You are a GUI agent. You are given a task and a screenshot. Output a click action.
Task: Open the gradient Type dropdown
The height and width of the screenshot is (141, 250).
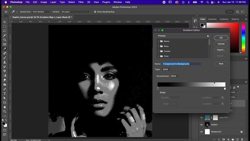[167, 69]
